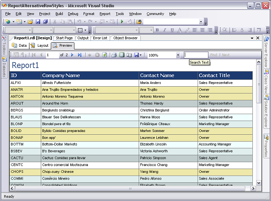Switch to the Start Page tab

64,38
